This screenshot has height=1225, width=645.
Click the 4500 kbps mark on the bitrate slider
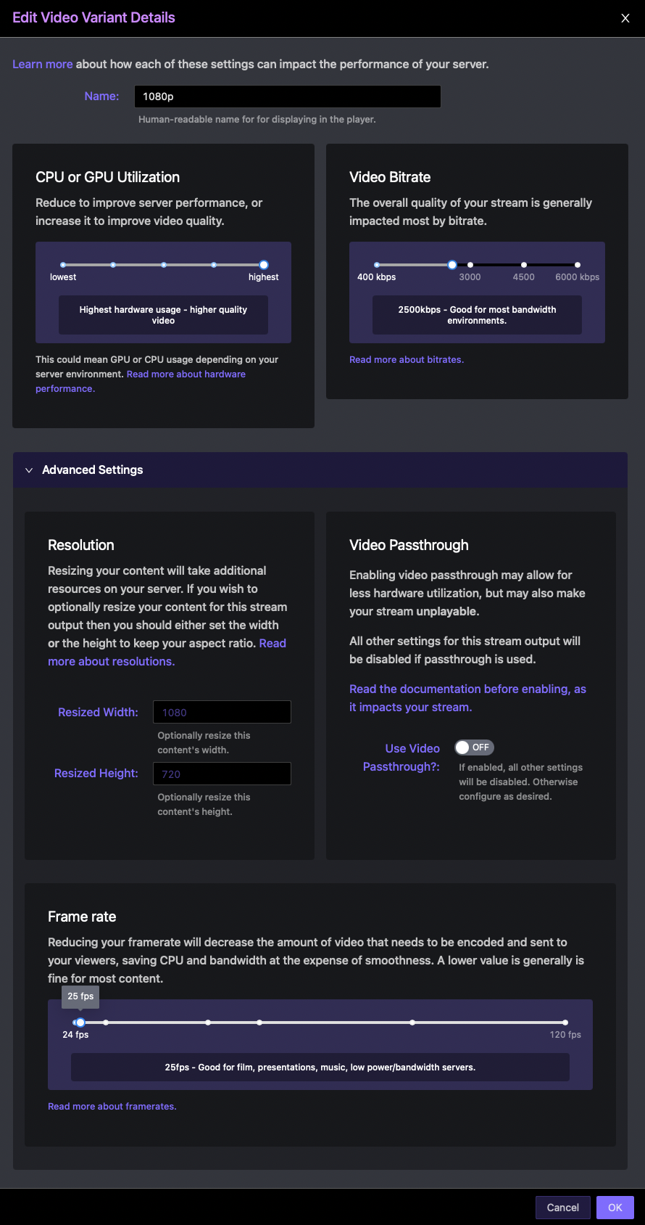(523, 265)
